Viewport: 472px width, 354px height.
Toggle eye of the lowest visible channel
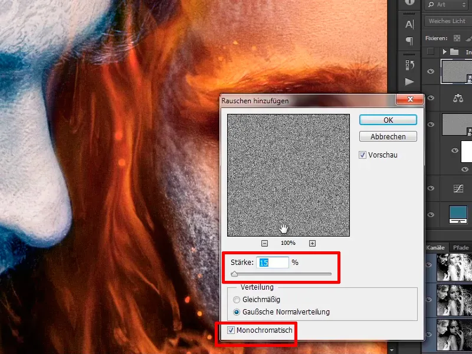[429, 334]
